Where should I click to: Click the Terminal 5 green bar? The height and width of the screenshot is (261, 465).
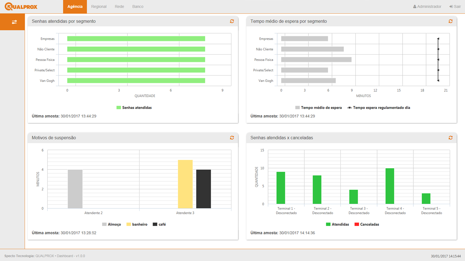pyautogui.click(x=426, y=199)
